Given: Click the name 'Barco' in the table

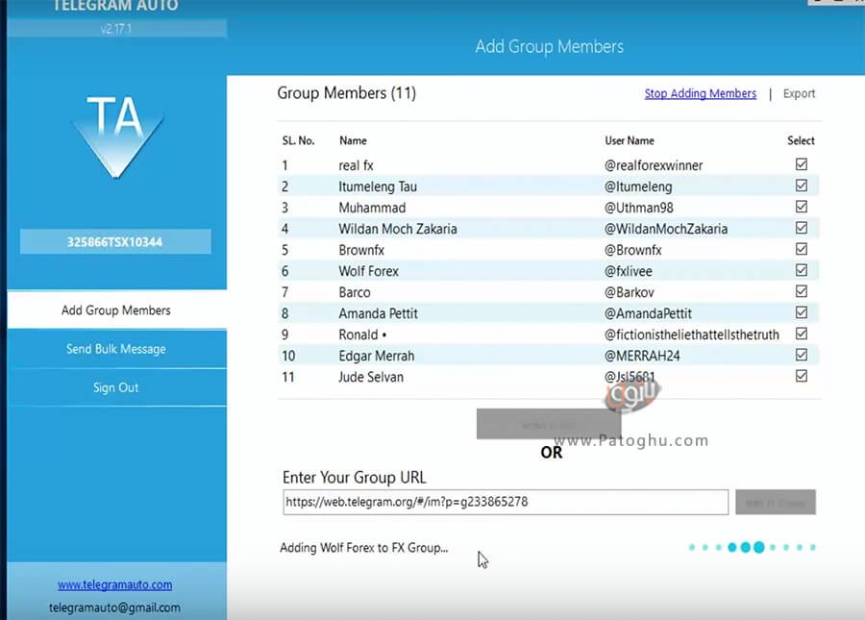Looking at the screenshot, I should click(354, 292).
